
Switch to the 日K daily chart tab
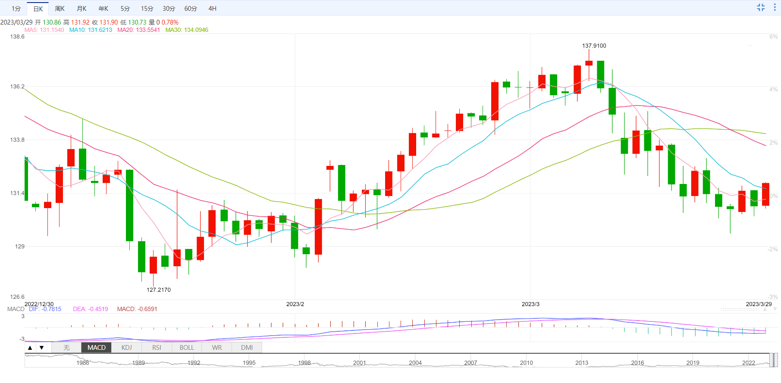tap(38, 9)
